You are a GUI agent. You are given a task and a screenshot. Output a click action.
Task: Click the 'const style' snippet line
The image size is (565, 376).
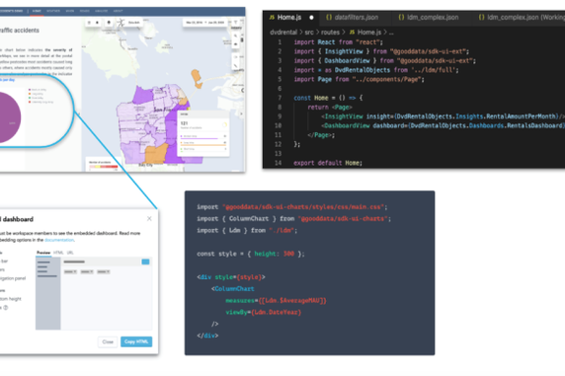coord(251,254)
